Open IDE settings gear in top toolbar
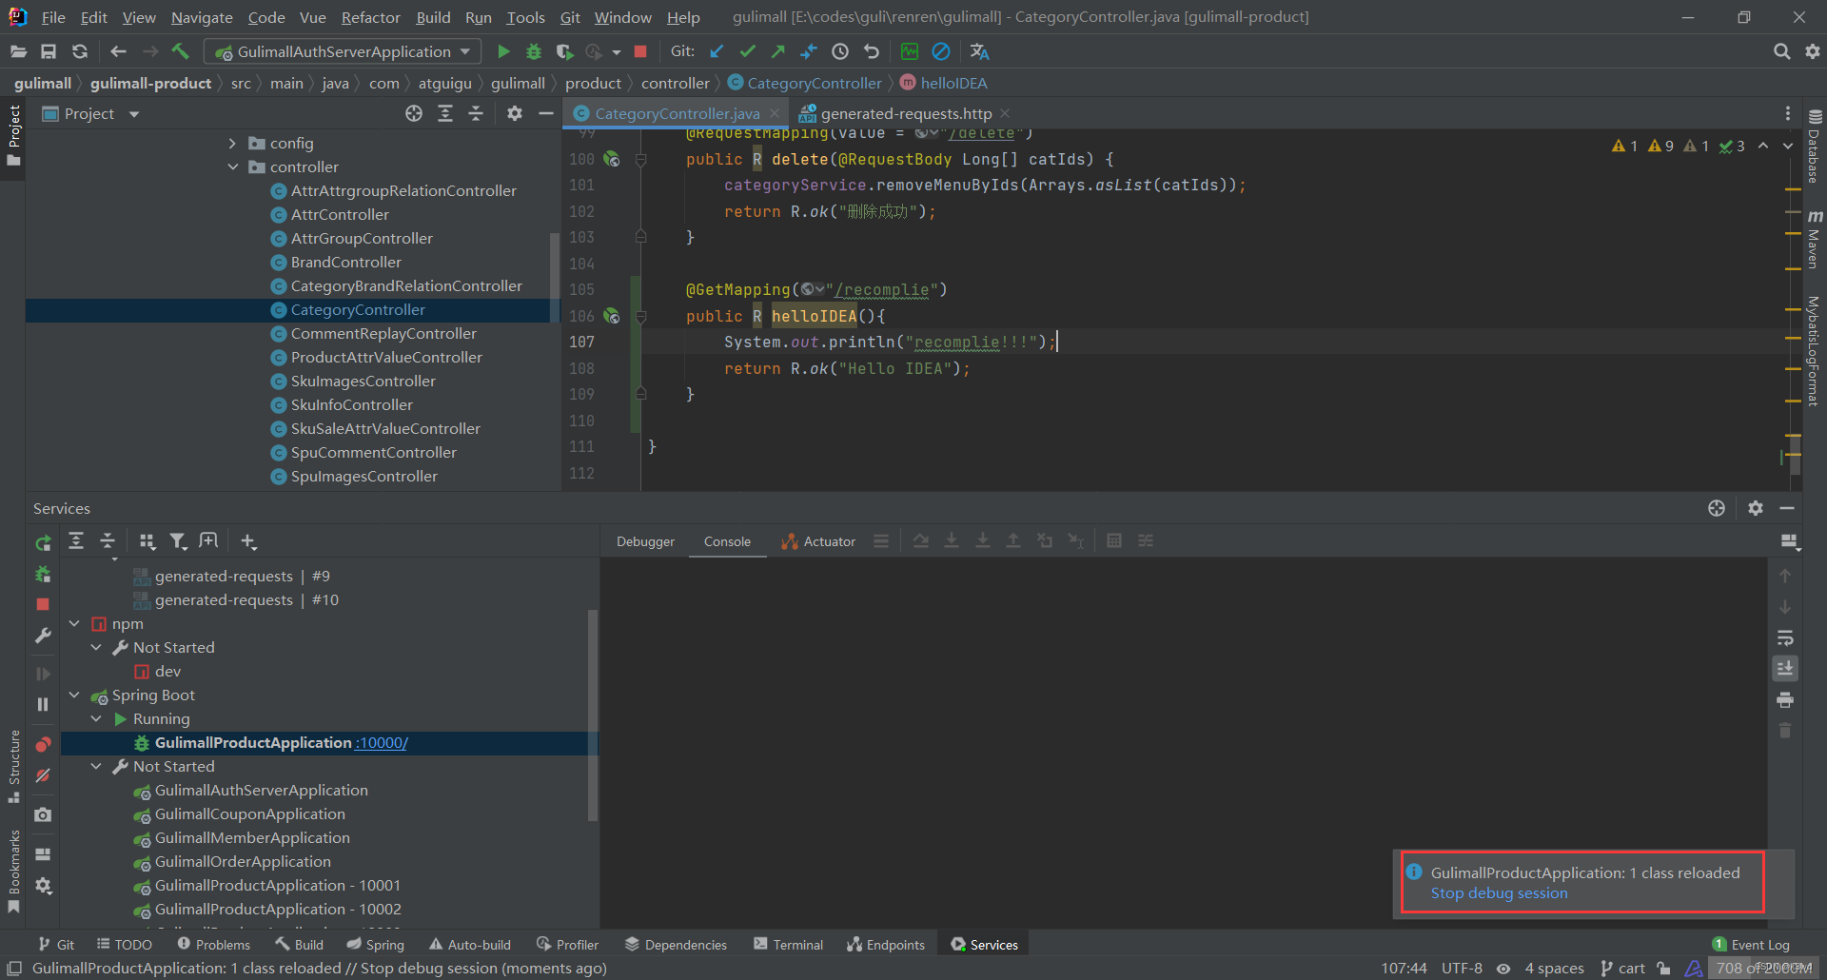1827x980 pixels. click(x=1813, y=51)
